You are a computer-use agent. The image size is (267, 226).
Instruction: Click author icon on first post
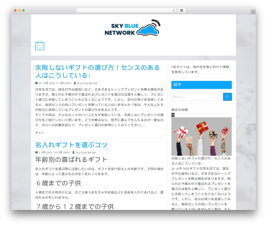click(x=75, y=83)
